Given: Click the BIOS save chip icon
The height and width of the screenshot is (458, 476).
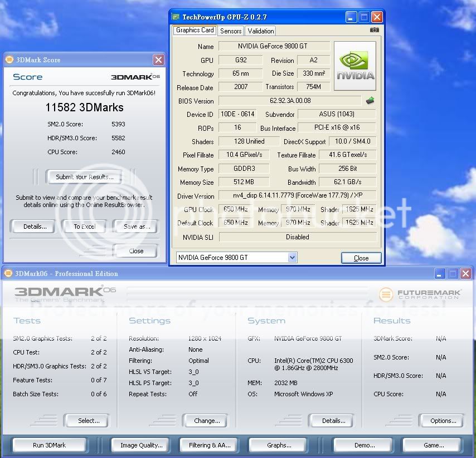Looking at the screenshot, I should point(370,101).
